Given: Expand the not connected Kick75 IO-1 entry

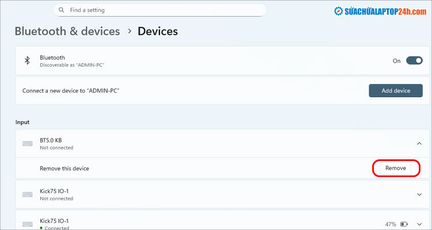Looking at the screenshot, I should [x=419, y=194].
